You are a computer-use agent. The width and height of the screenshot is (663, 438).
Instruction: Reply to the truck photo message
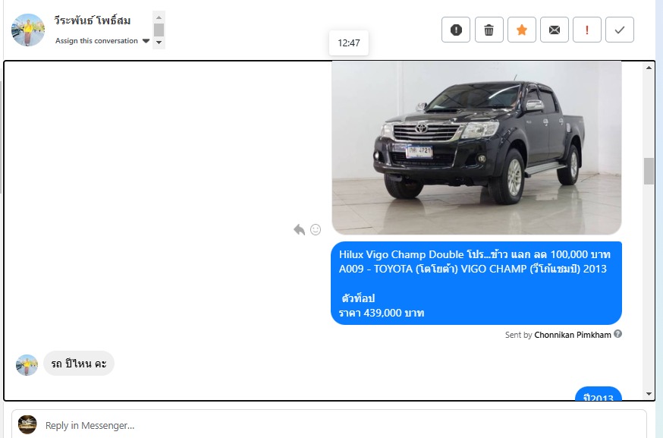[300, 229]
